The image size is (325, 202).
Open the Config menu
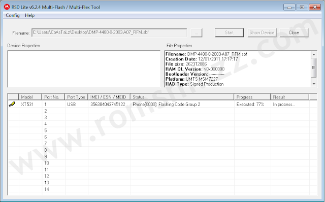point(13,15)
